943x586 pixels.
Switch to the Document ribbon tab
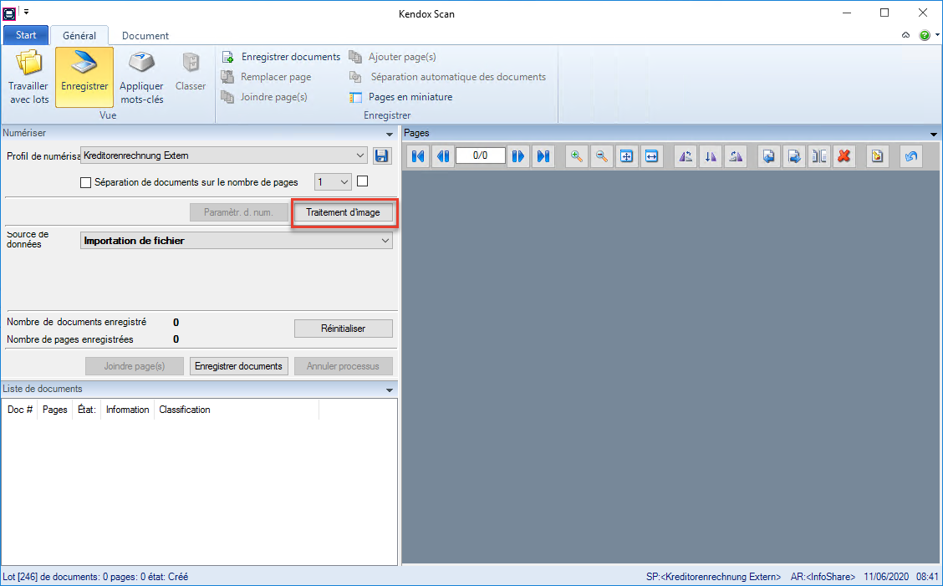(x=145, y=36)
